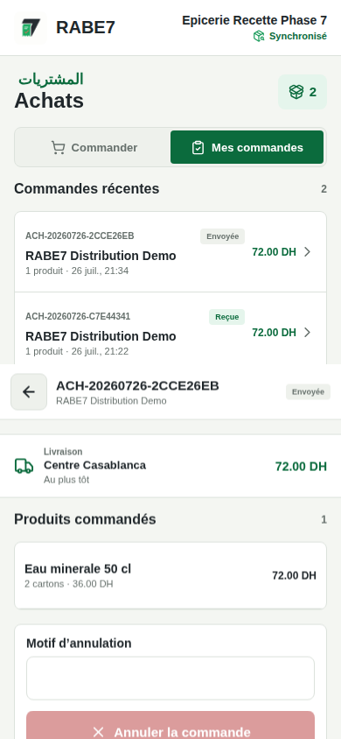The image size is (341, 739).
Task: Click order number ACH-20260726-2CCE26EB in the list
Action: [x=80, y=236]
